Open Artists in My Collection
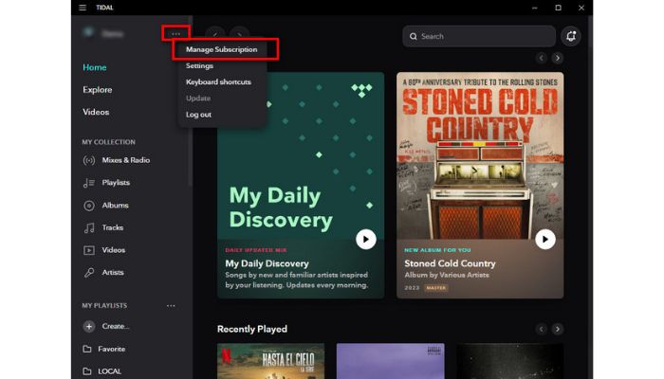This screenshot has height=379, width=664. 113,273
